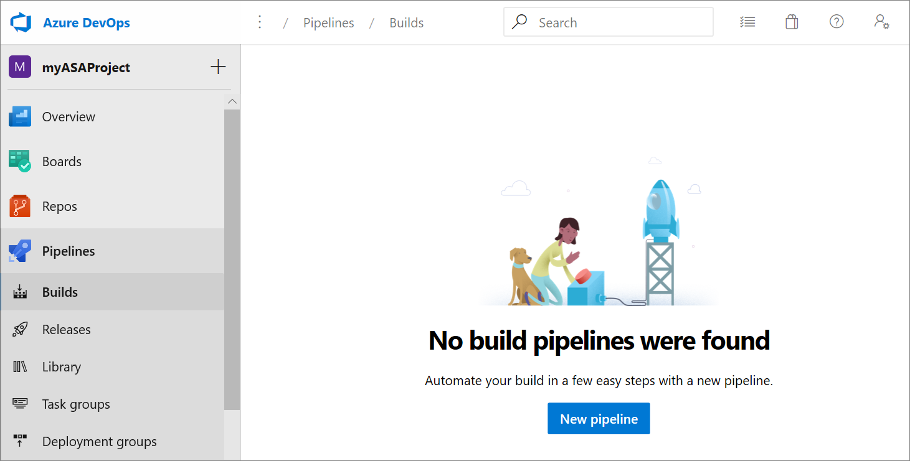The width and height of the screenshot is (910, 461).
Task: Open user settings account icon
Action: pyautogui.click(x=881, y=22)
